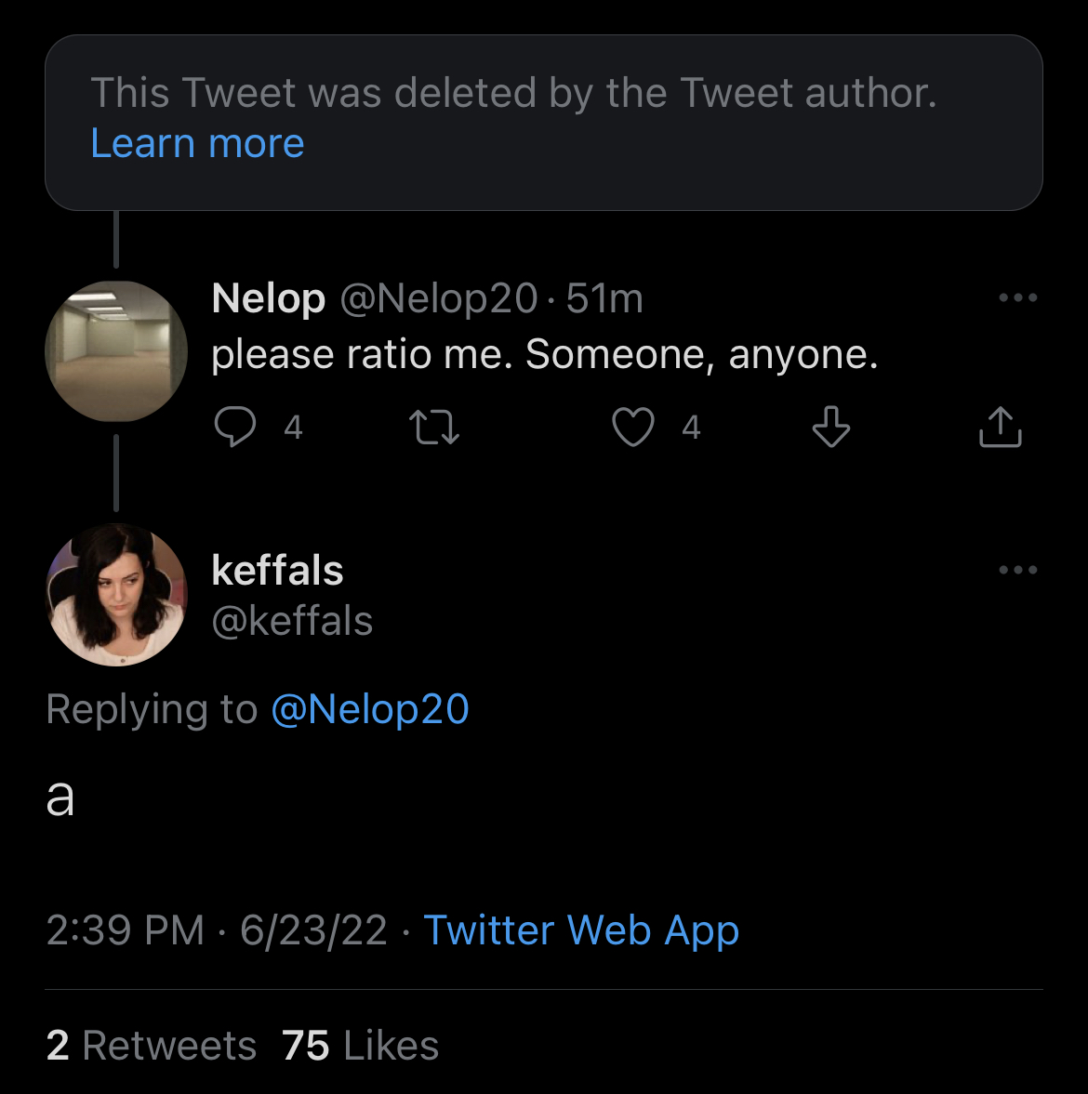This screenshot has height=1094, width=1088.
Task: View the 2 Retweets list
Action: [x=152, y=1045]
